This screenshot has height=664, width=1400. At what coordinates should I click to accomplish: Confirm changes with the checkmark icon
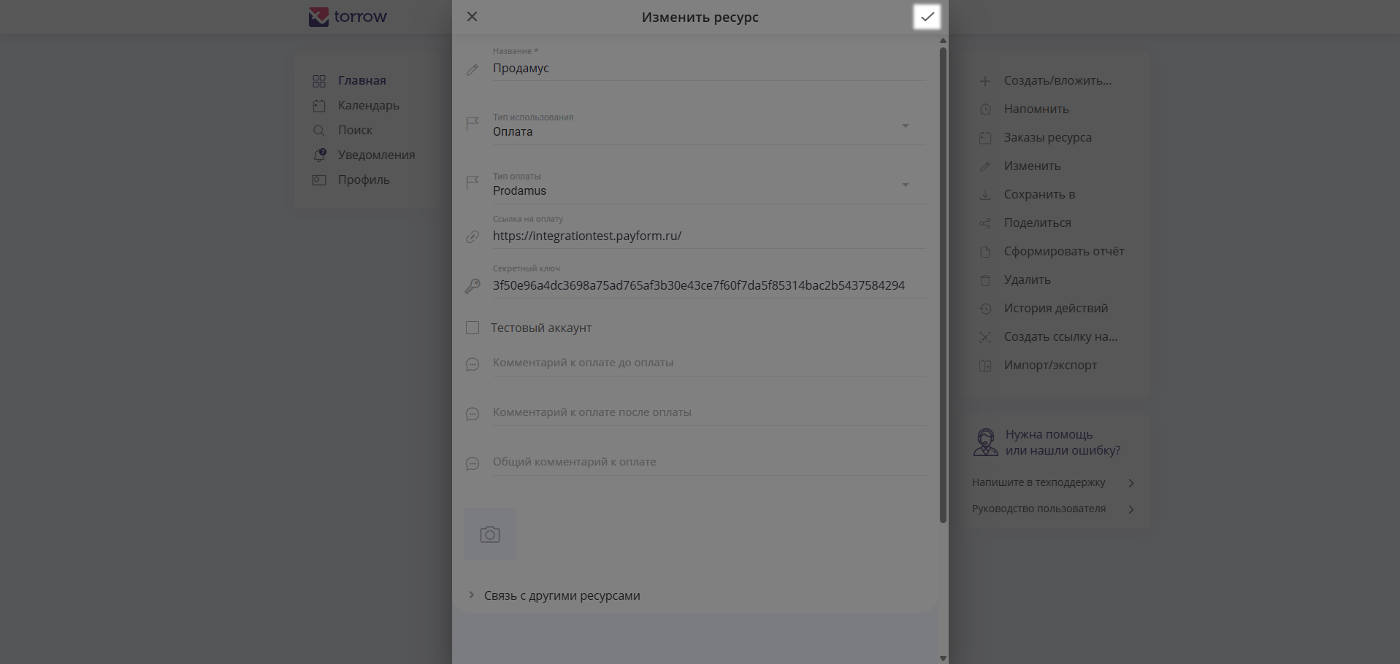pyautogui.click(x=927, y=17)
